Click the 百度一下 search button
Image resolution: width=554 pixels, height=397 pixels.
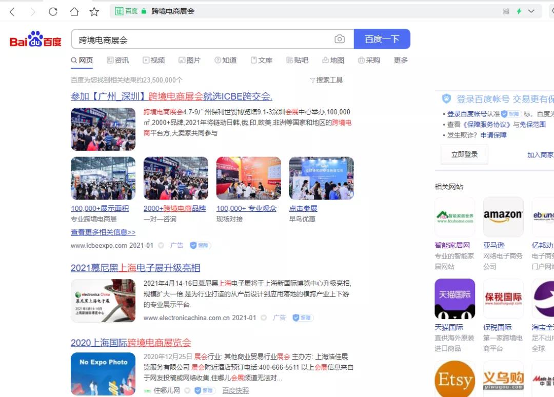382,39
